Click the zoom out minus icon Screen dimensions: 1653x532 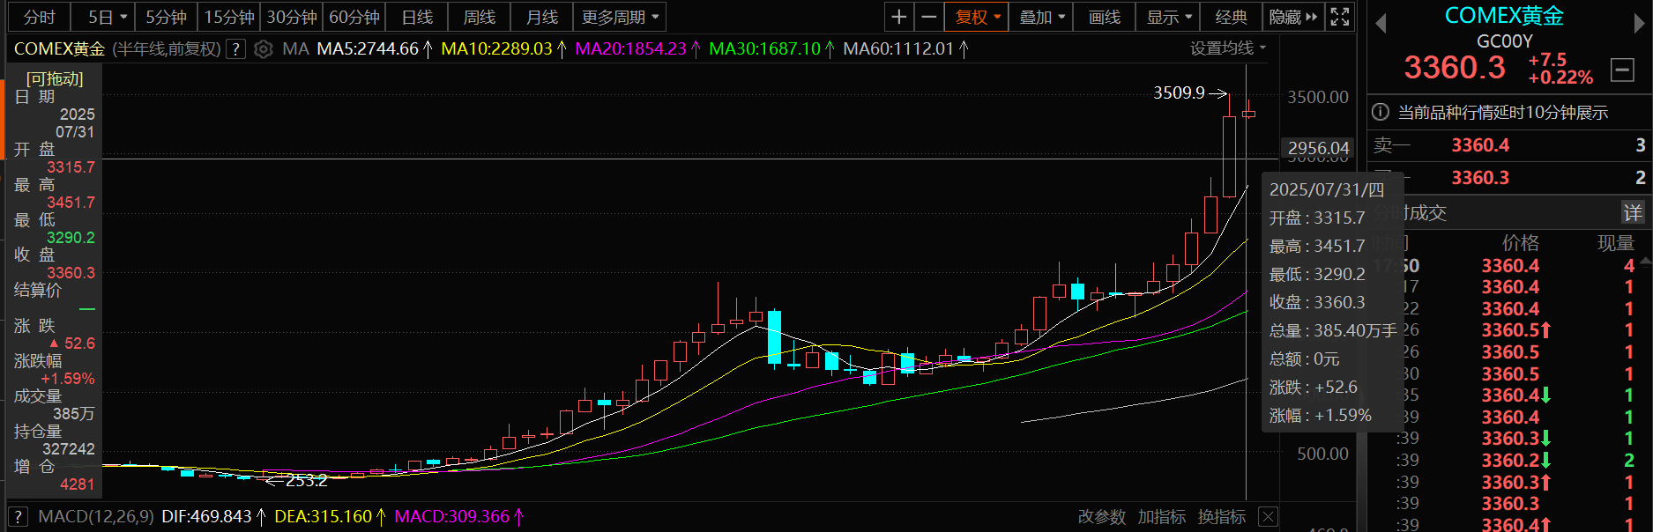tap(928, 17)
